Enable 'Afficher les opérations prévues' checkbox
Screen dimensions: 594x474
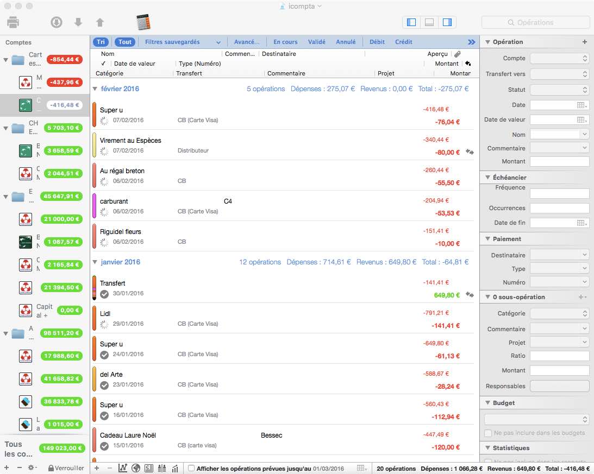191,468
